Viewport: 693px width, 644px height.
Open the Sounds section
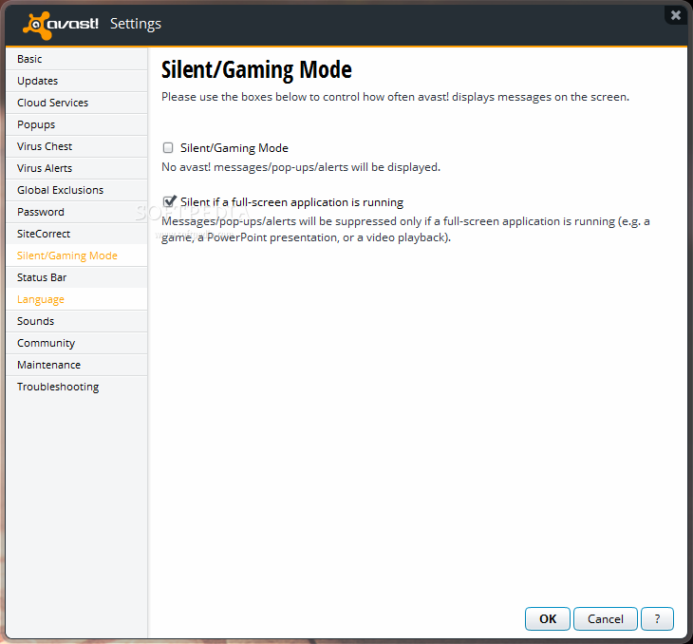point(77,321)
